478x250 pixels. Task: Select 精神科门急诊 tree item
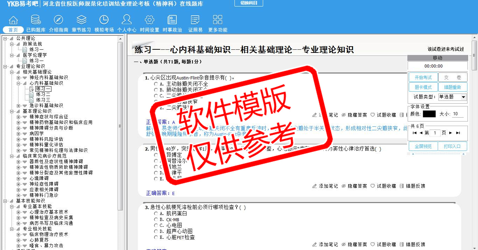click(x=44, y=195)
